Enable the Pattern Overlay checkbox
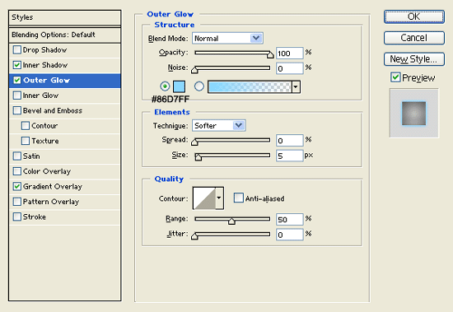453x312 pixels. (x=17, y=202)
